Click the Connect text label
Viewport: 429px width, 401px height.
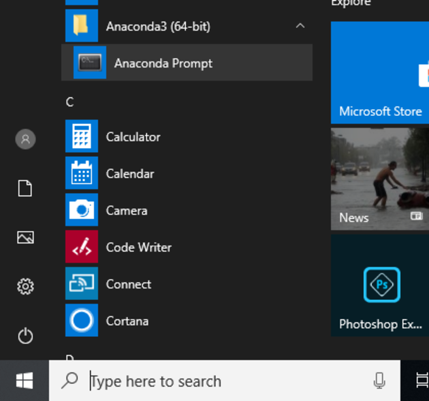pos(129,284)
